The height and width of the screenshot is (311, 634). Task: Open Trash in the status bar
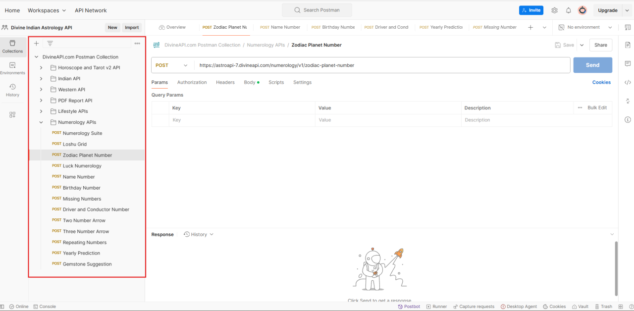point(603,307)
